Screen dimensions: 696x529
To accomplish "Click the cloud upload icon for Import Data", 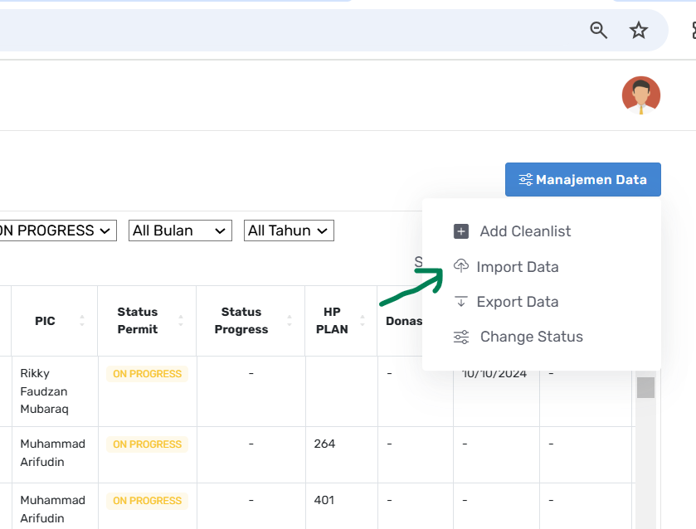I will (461, 266).
